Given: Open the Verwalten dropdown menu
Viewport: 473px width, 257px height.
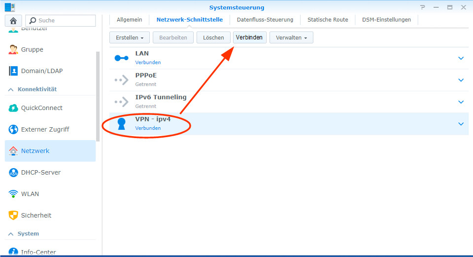Looking at the screenshot, I should point(291,37).
